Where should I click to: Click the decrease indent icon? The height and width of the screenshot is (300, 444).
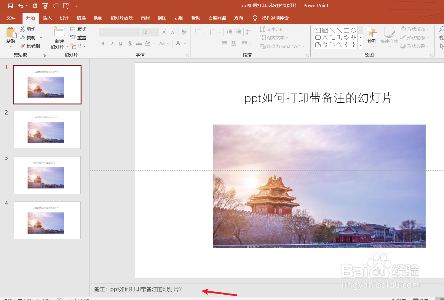coord(229,32)
